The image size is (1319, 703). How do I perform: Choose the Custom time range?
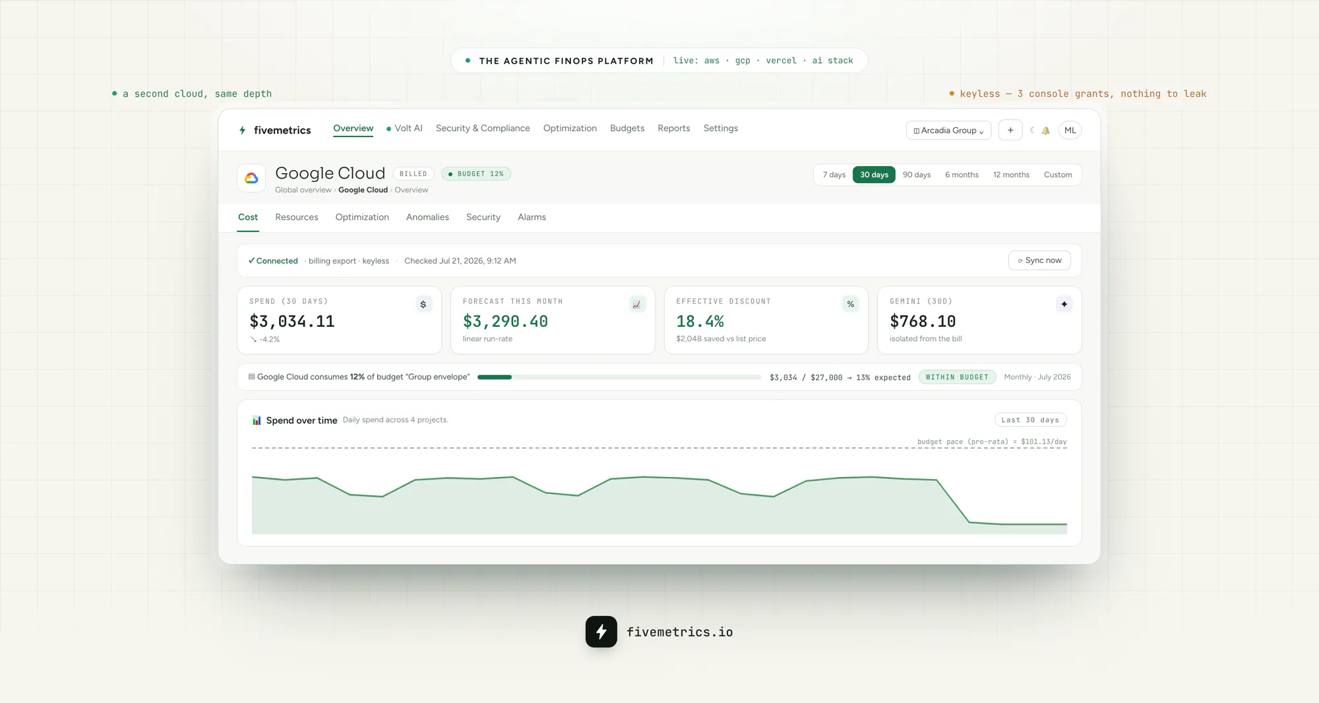1058,175
